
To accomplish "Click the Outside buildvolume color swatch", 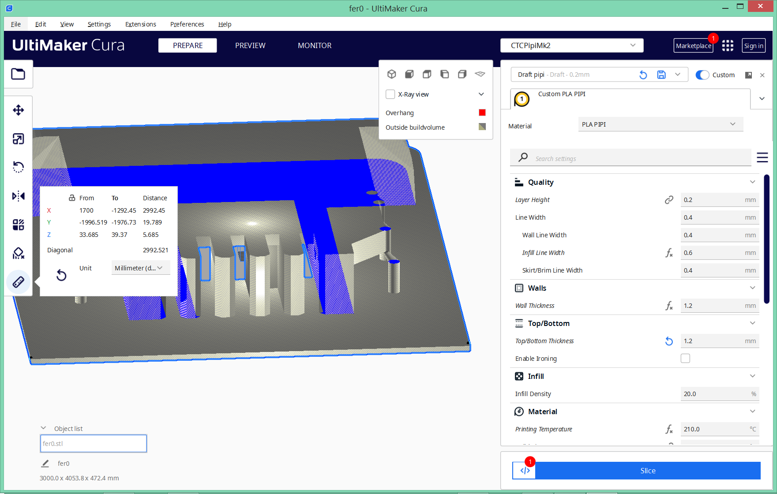I will 482,127.
